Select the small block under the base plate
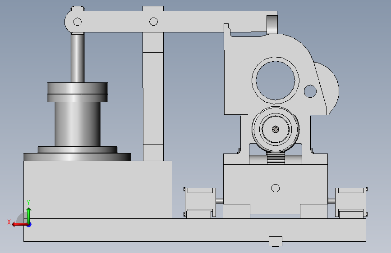 [276, 242]
